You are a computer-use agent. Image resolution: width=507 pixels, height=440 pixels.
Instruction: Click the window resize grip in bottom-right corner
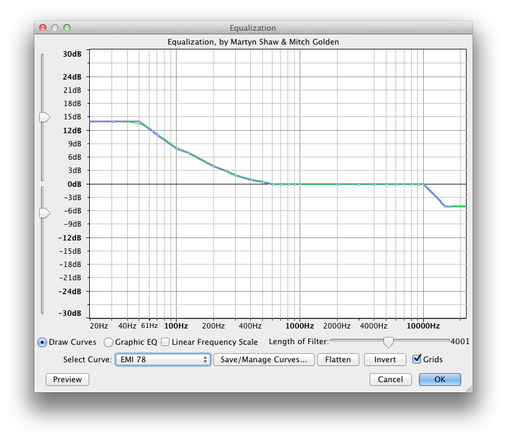click(x=468, y=389)
